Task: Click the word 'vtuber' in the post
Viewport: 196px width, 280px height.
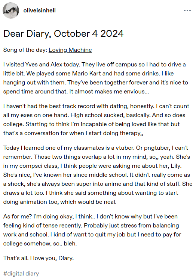Action: 125,148
